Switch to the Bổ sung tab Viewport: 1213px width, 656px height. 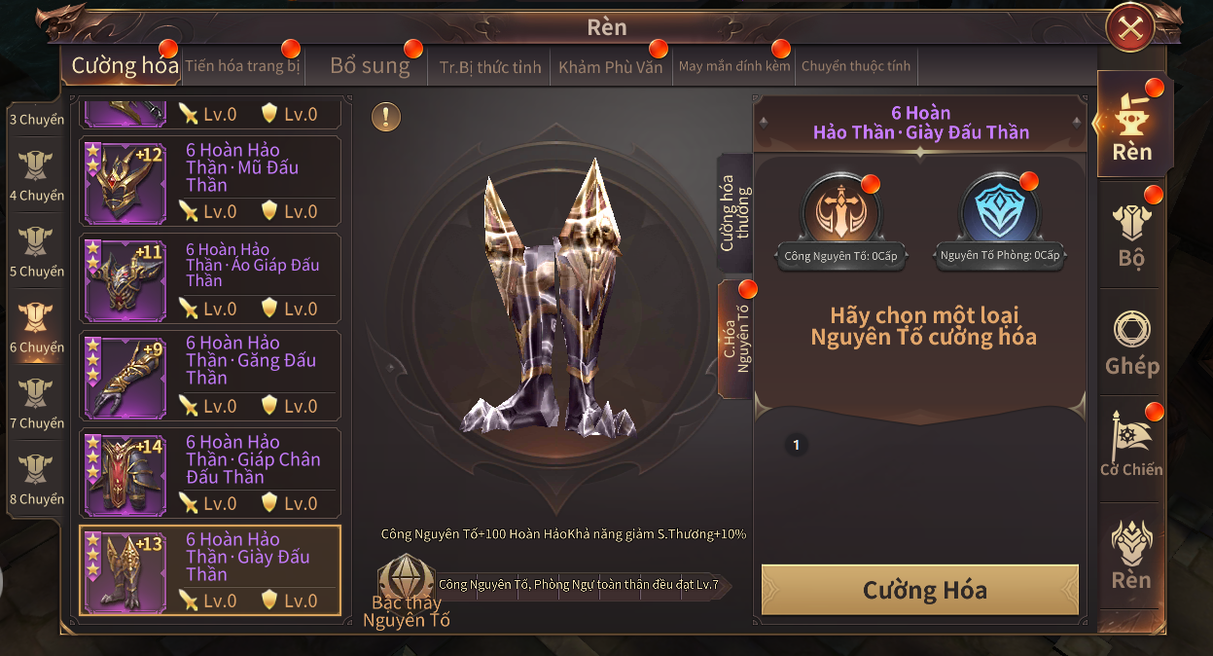370,66
